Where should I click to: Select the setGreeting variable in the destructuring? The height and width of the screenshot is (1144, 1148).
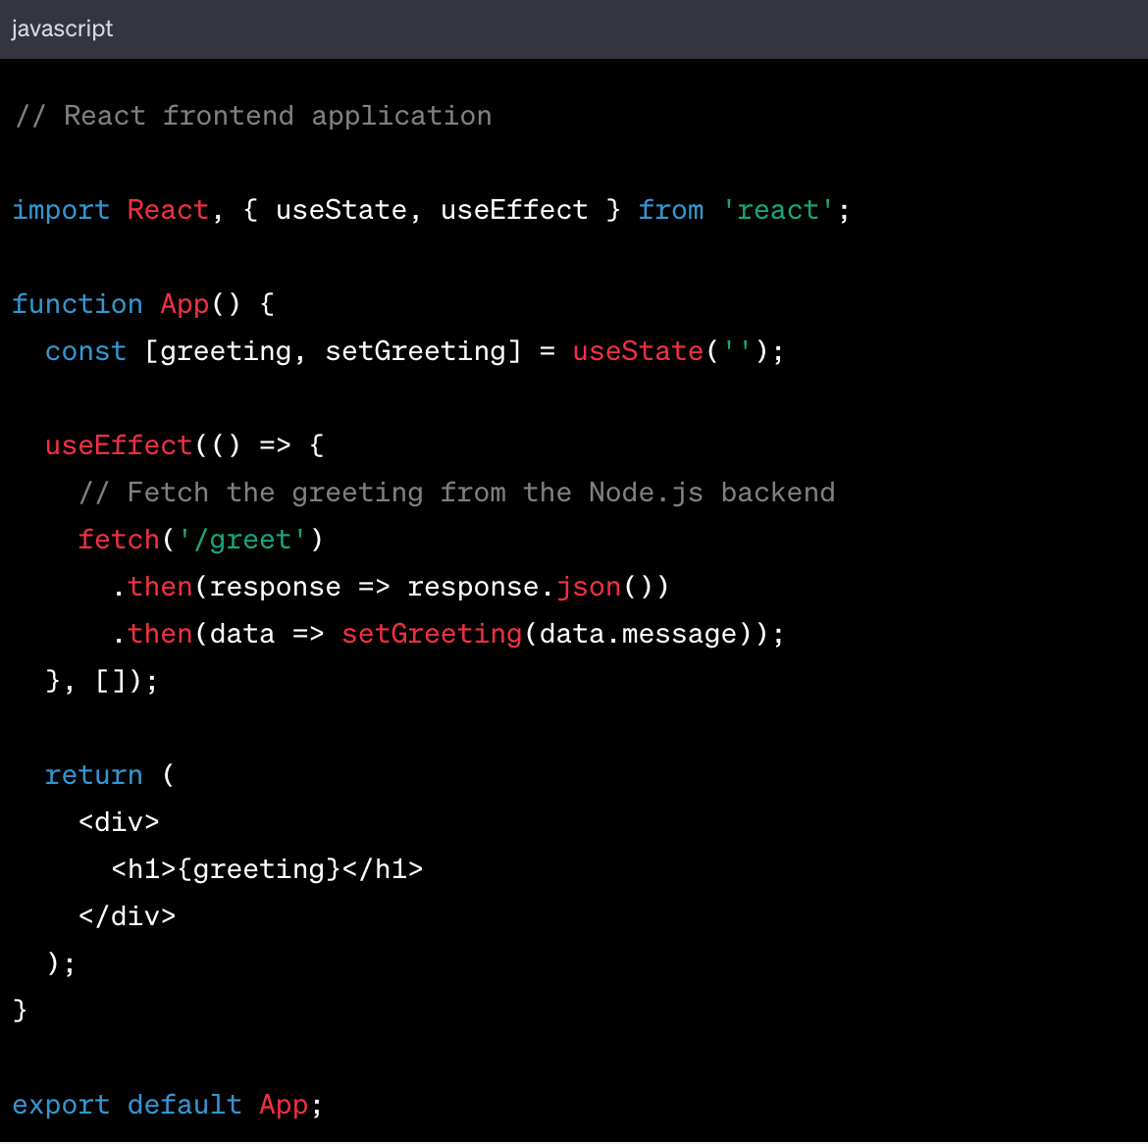418,350
